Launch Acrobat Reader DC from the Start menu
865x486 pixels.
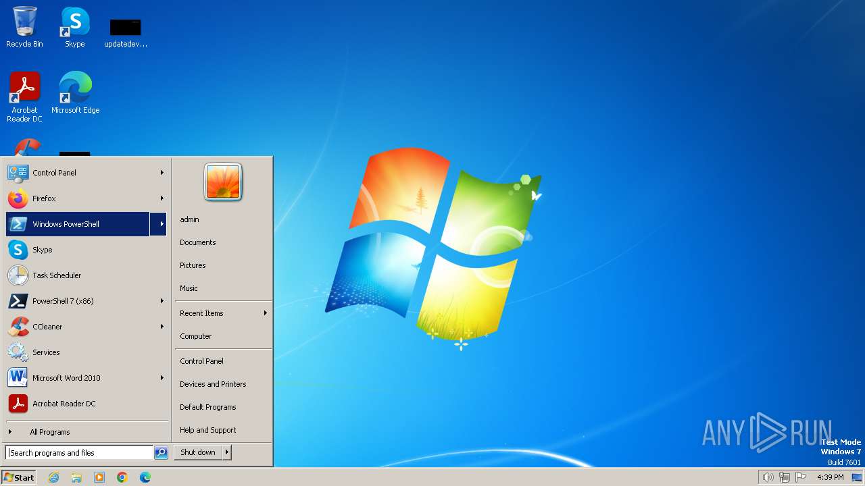pyautogui.click(x=86, y=404)
